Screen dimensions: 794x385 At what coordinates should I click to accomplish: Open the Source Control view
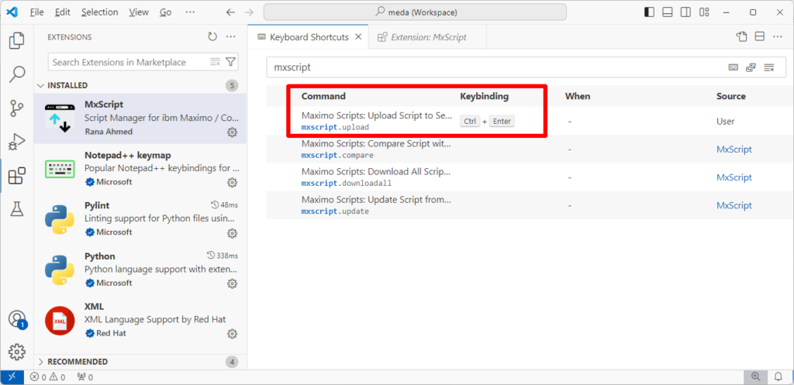click(x=17, y=108)
